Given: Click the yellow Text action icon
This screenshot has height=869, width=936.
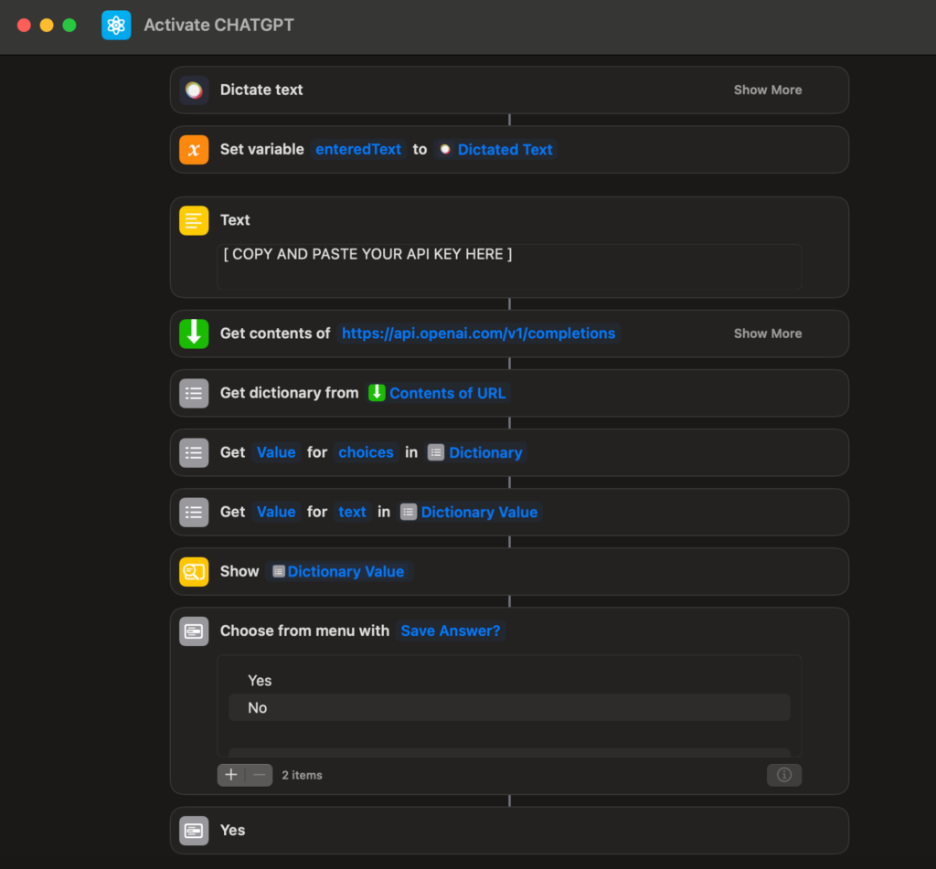Looking at the screenshot, I should 194,220.
